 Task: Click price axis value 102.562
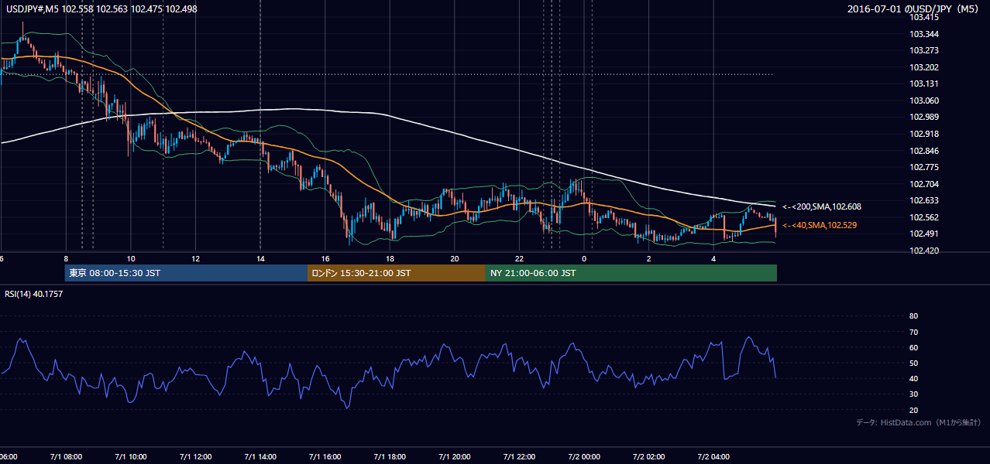pos(924,217)
